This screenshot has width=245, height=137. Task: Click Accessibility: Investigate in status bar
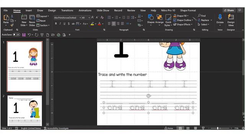(56, 128)
